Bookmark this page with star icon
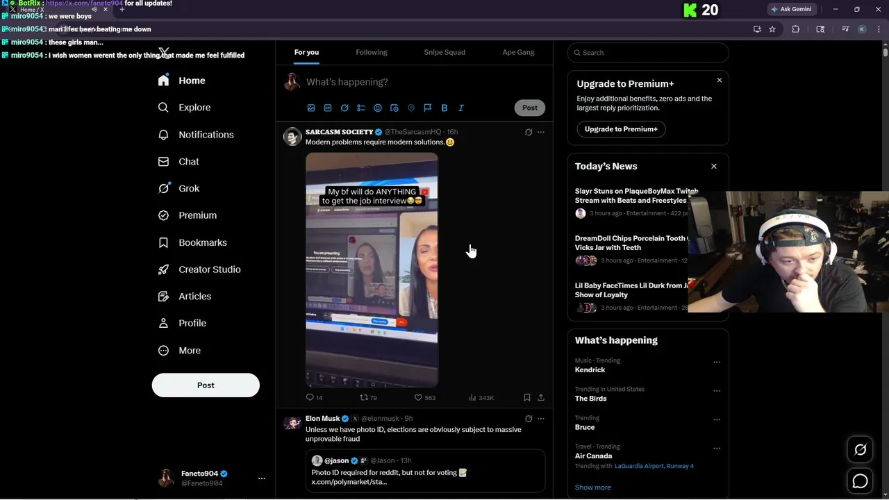 (x=772, y=29)
